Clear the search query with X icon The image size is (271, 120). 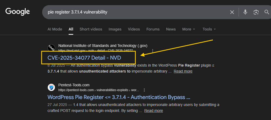[x=232, y=12]
